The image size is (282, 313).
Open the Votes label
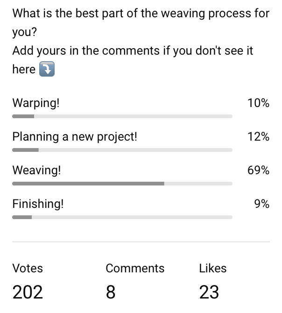[x=28, y=268]
